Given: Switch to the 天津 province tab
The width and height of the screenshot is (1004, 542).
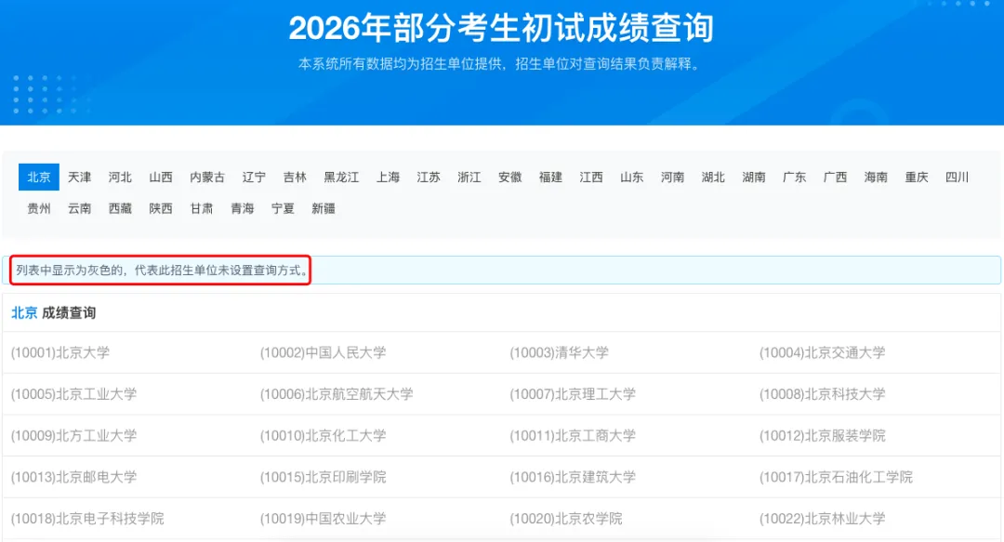Looking at the screenshot, I should [79, 177].
